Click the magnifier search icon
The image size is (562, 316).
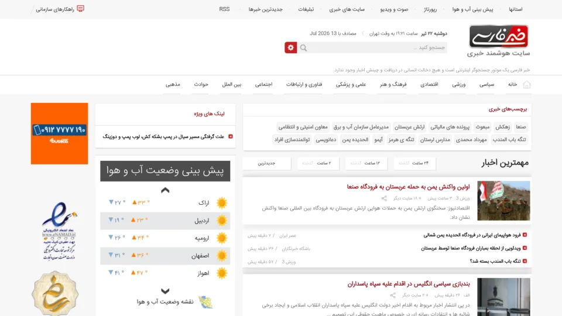pyautogui.click(x=304, y=47)
